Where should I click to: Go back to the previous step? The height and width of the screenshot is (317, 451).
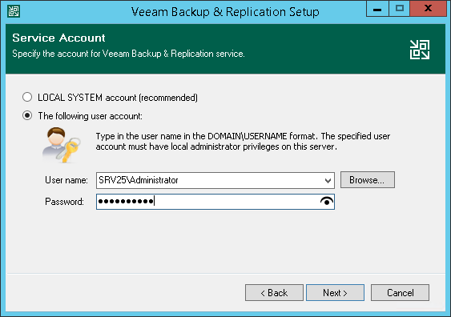pos(274,292)
